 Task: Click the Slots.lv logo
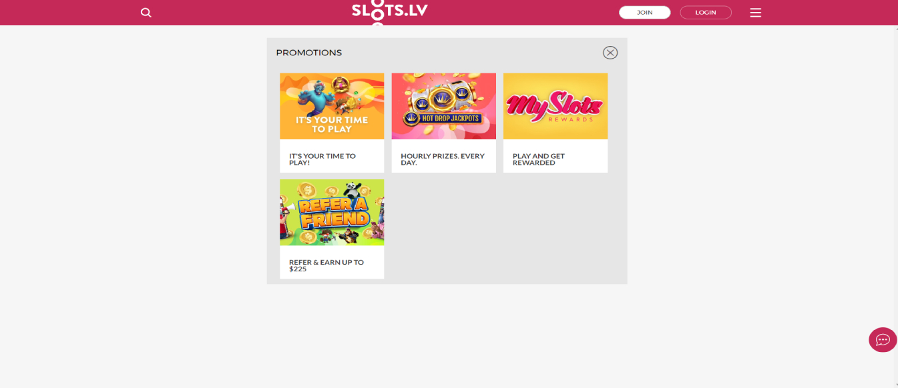390,13
